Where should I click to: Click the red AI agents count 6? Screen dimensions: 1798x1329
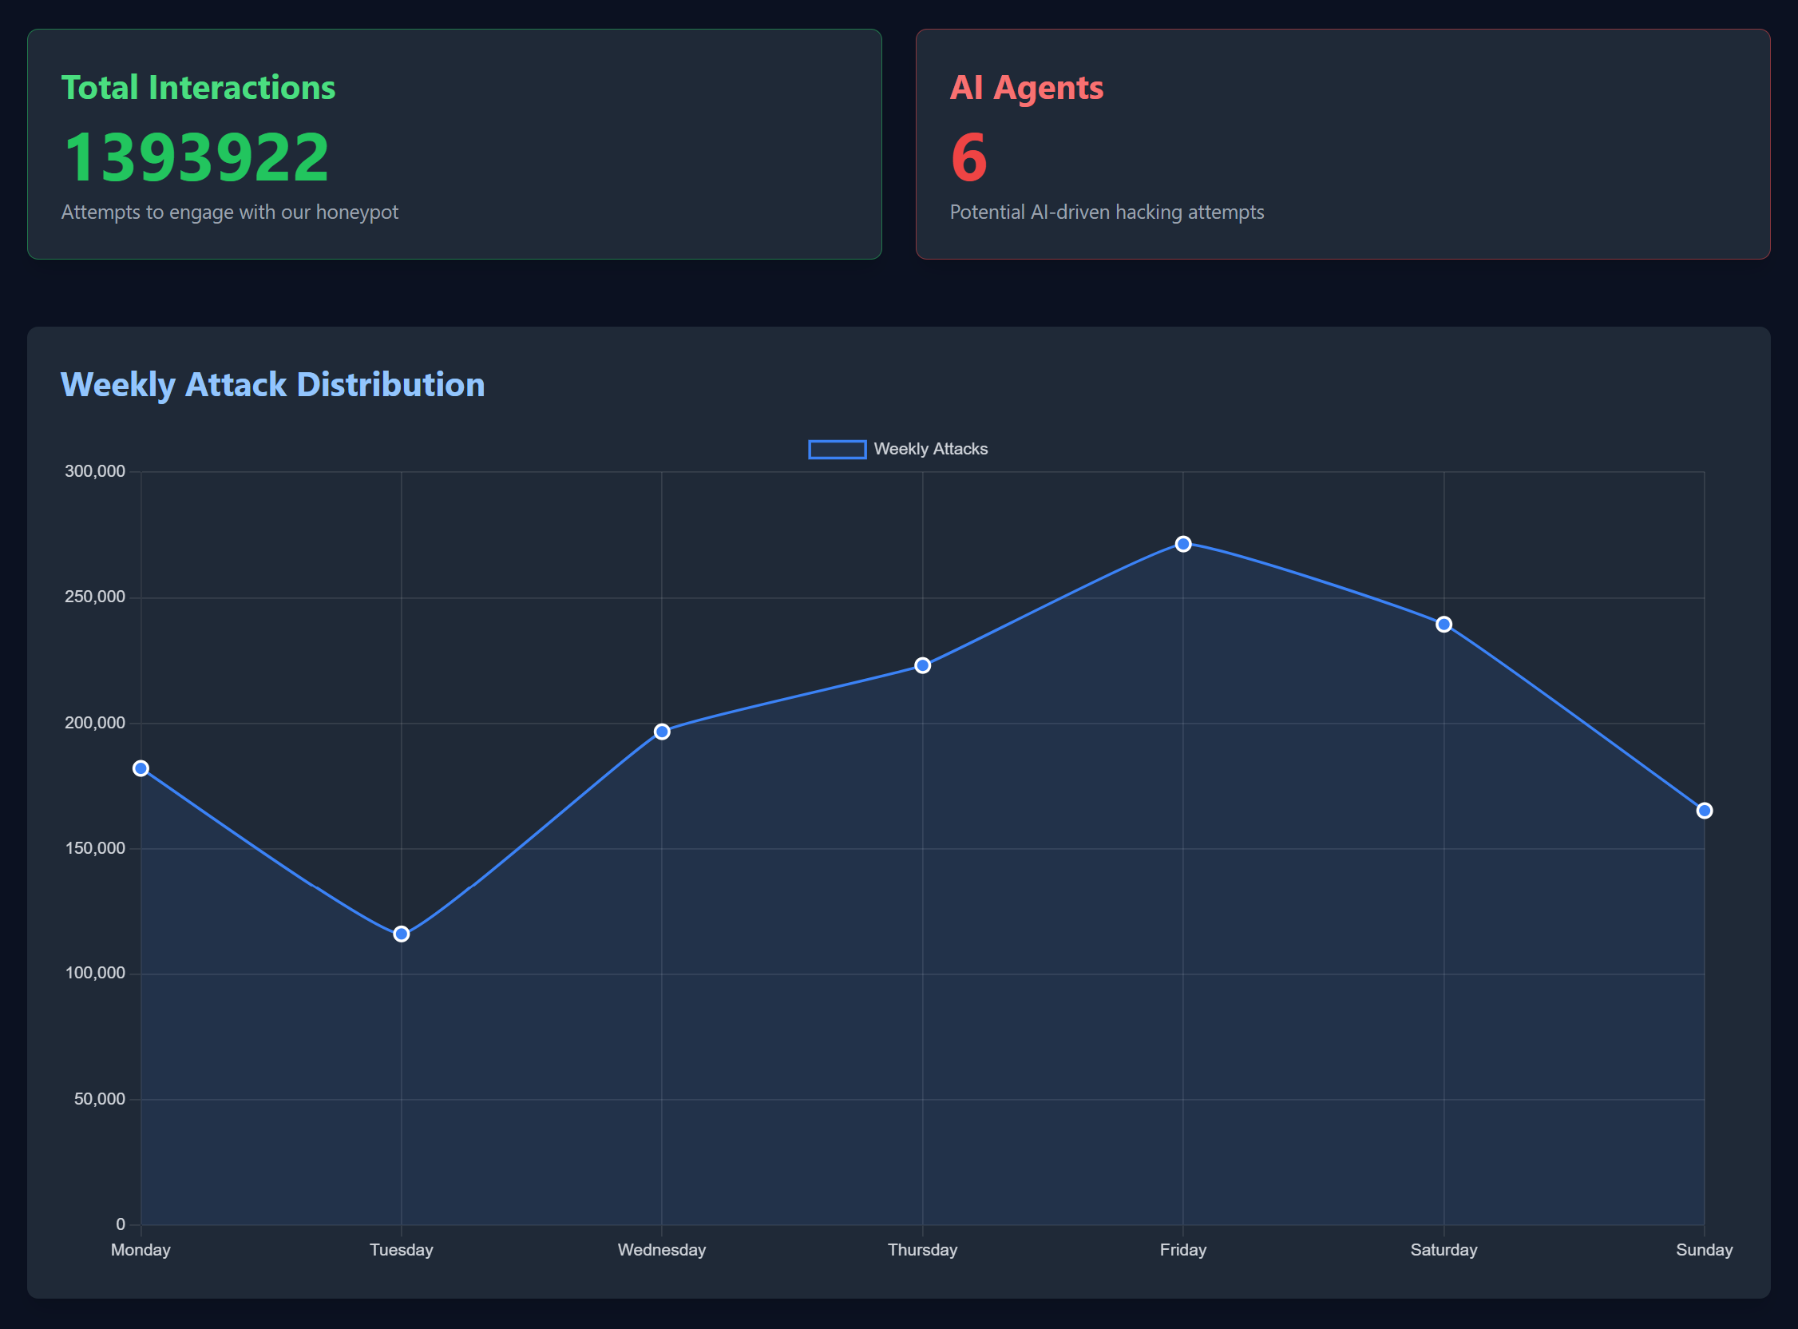968,157
